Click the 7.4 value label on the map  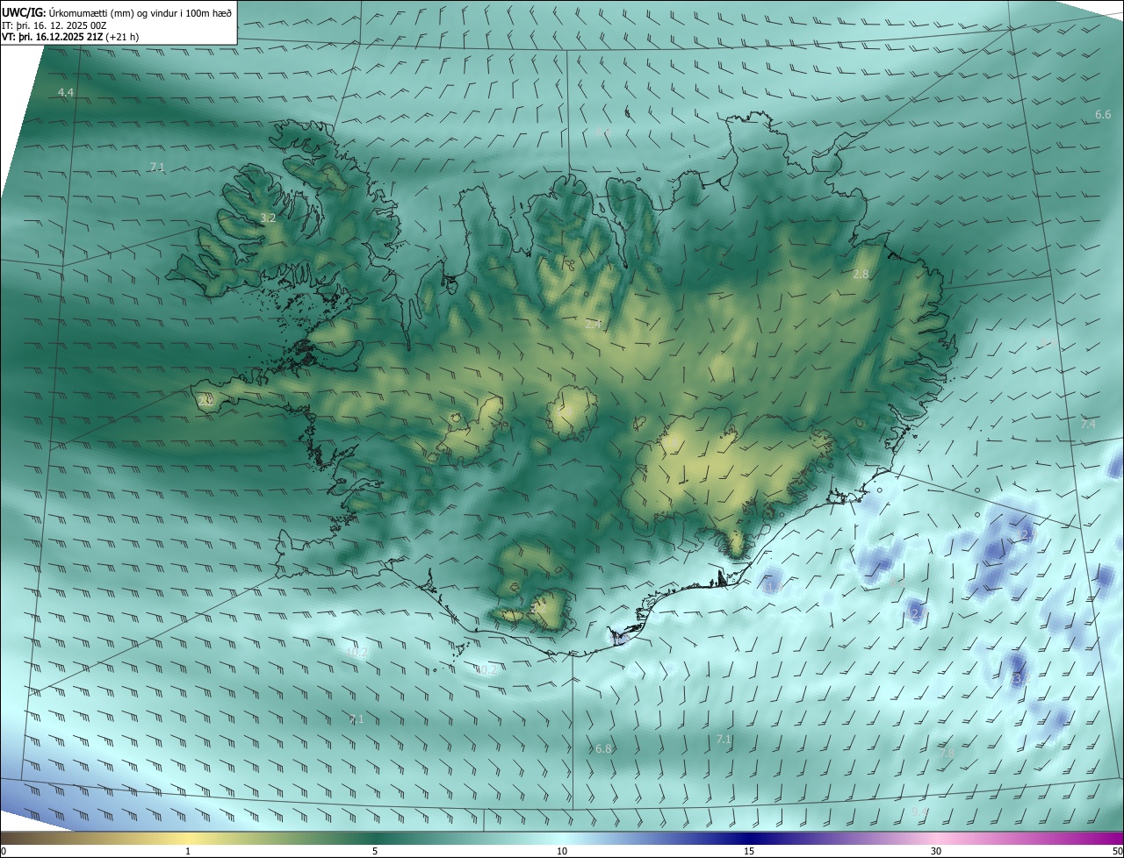(1088, 425)
